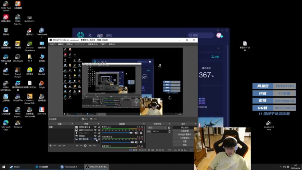The image size is (302, 170).
Task: Remove selected source with minus icon
Action: [81, 145]
